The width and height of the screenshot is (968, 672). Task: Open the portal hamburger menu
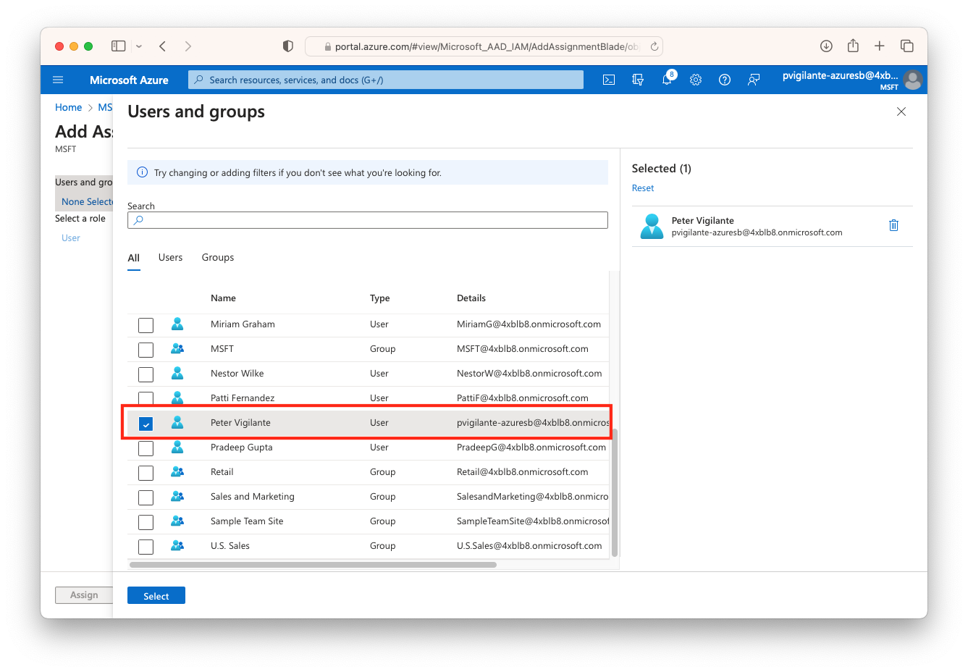click(x=58, y=80)
